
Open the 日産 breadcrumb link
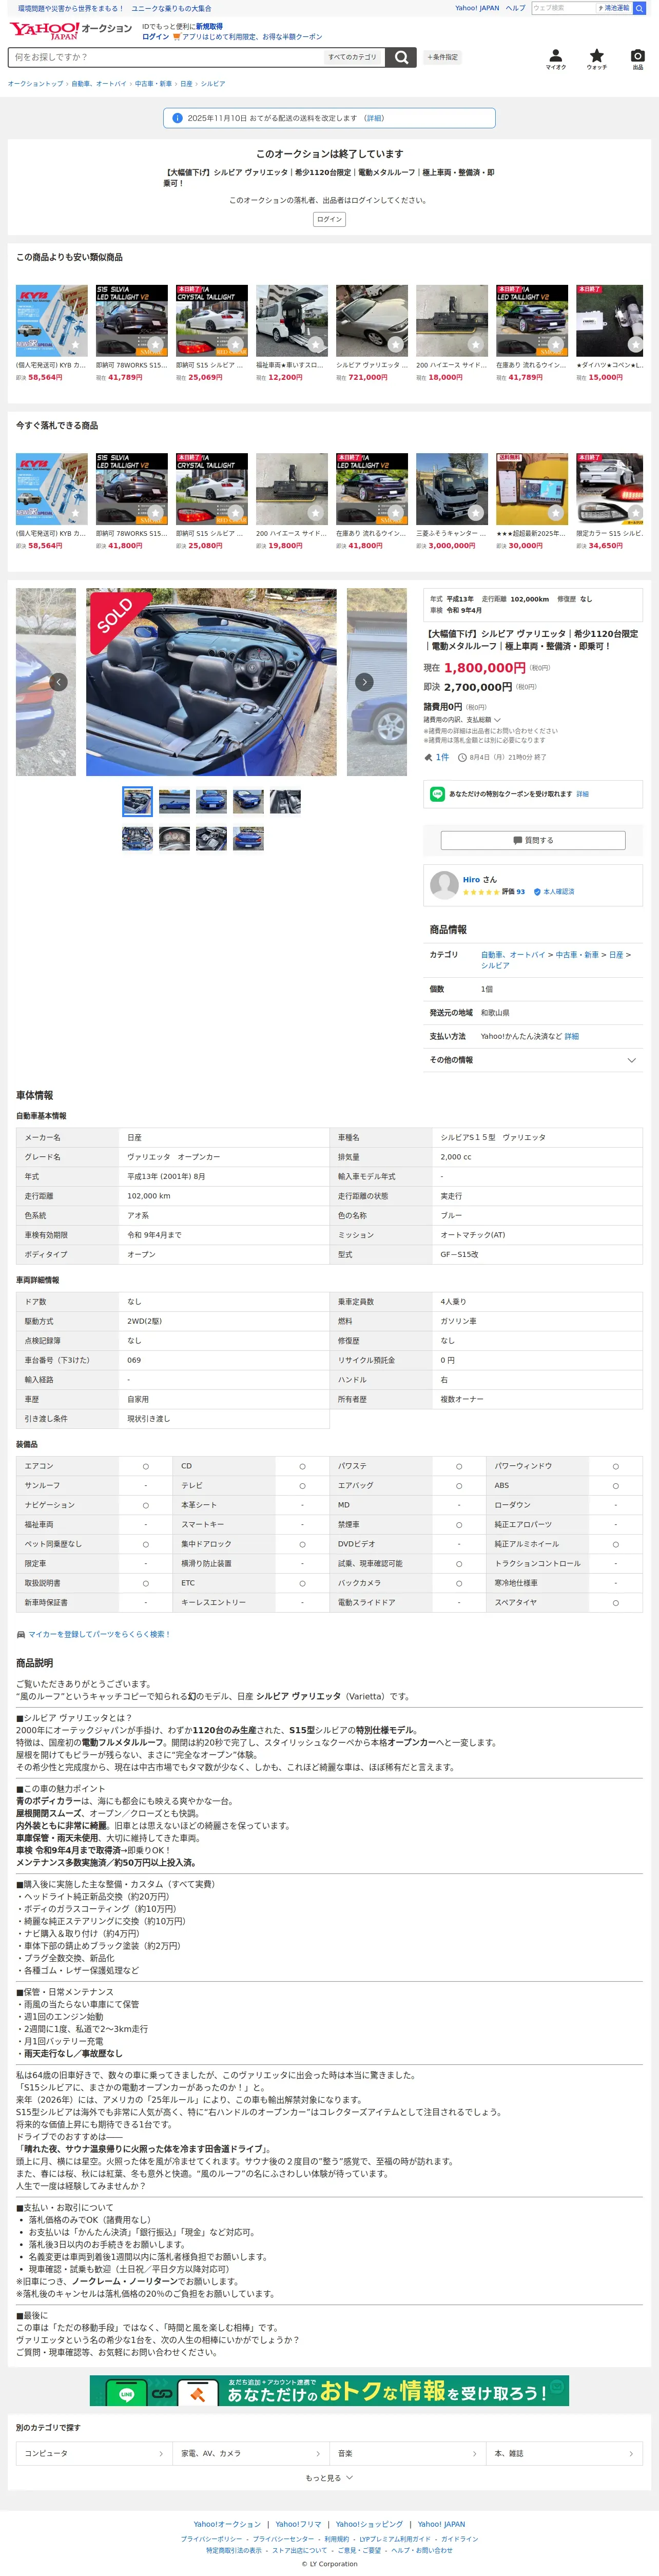click(186, 84)
